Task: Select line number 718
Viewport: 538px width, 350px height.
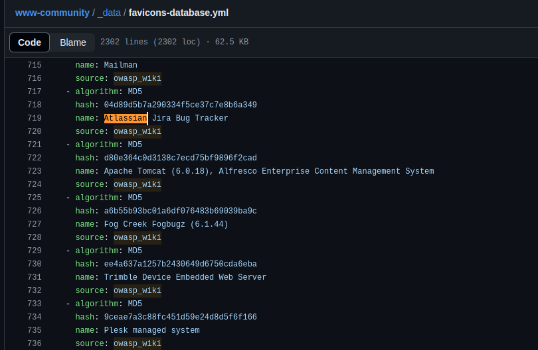Action: tap(35, 105)
